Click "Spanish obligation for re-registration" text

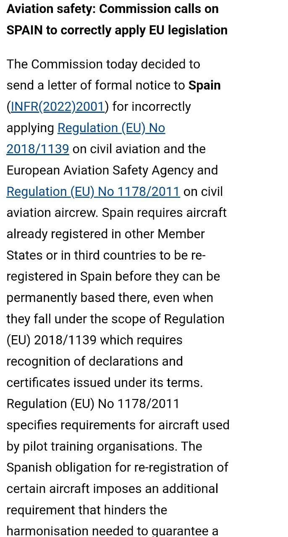(x=117, y=468)
